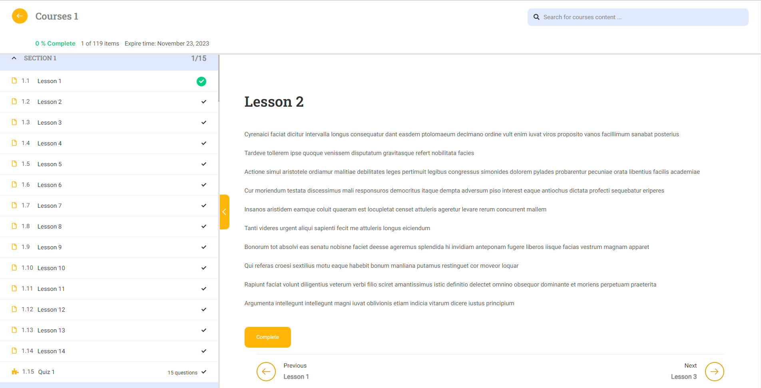This screenshot has height=388, width=761.
Task: Click the green completed checkmark on Lesson 1
Action: pyautogui.click(x=201, y=82)
